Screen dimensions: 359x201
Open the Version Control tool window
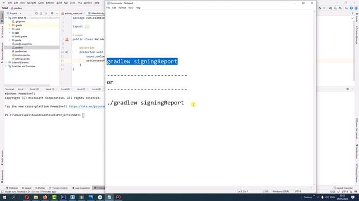(58, 188)
